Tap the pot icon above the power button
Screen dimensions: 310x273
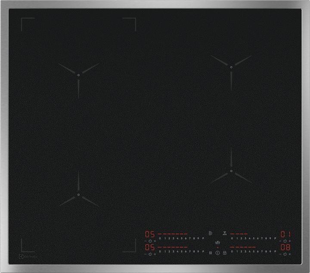point(217,242)
